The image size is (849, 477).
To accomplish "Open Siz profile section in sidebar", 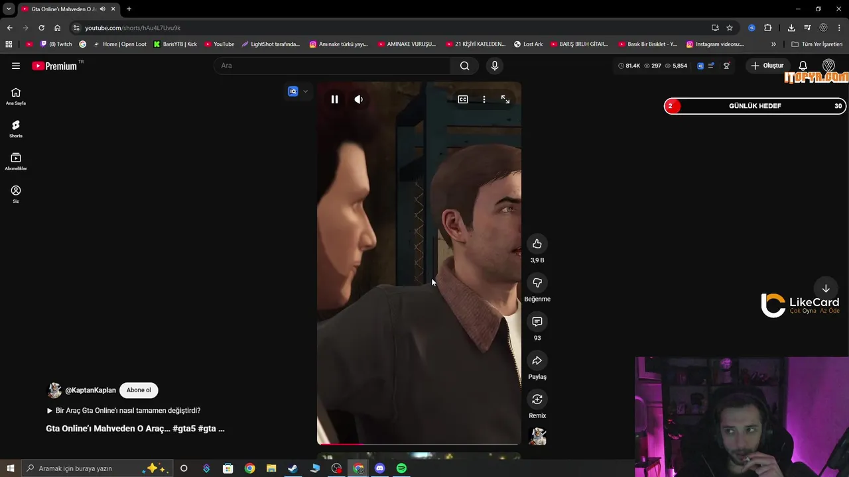I will 16,194.
